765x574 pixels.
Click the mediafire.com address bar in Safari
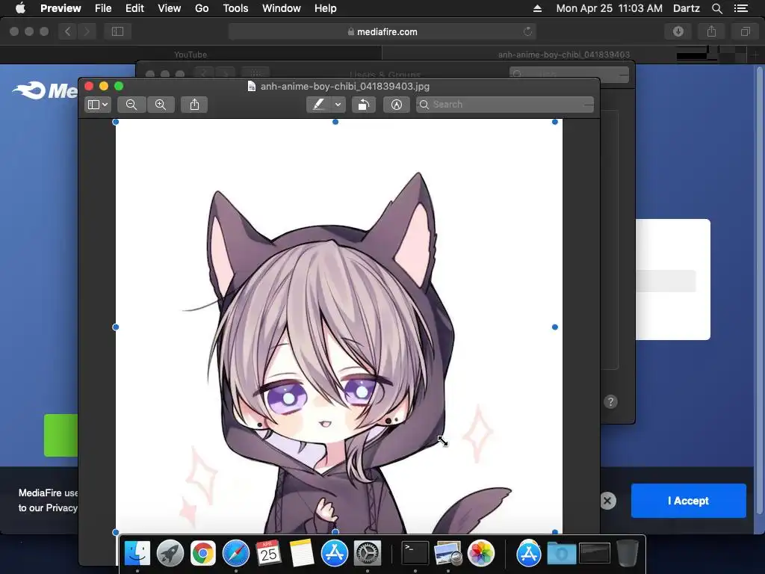[382, 31]
